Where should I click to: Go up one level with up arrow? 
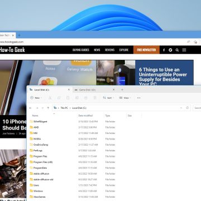[48, 108]
